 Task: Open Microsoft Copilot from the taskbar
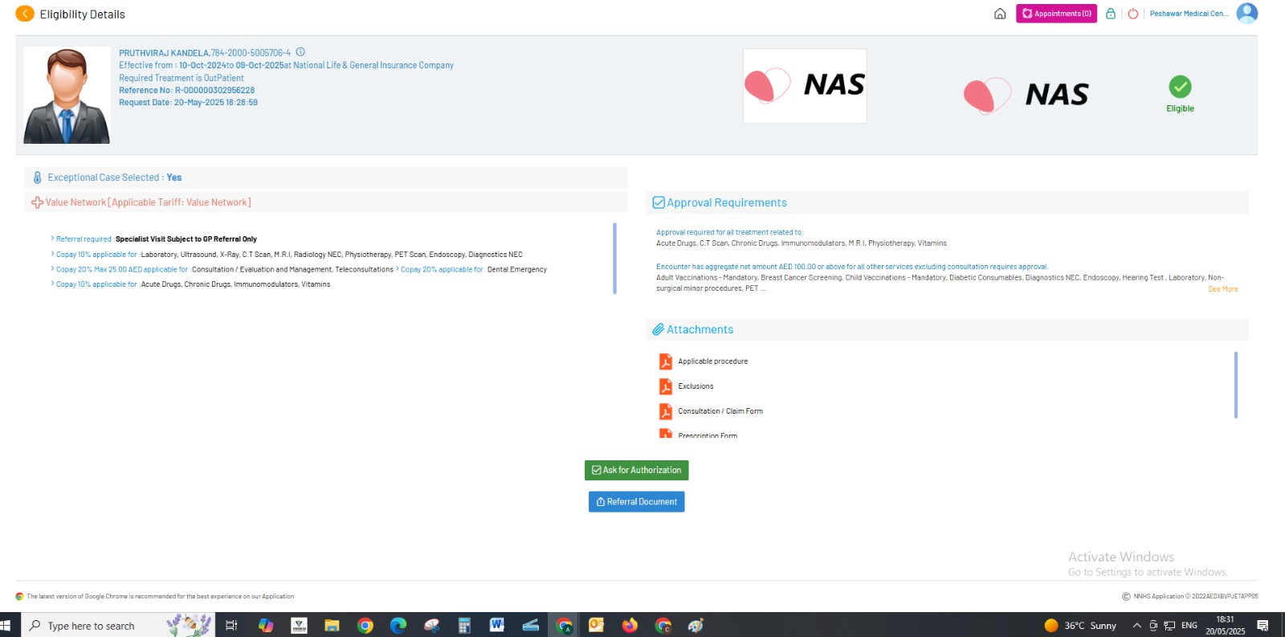click(x=266, y=625)
